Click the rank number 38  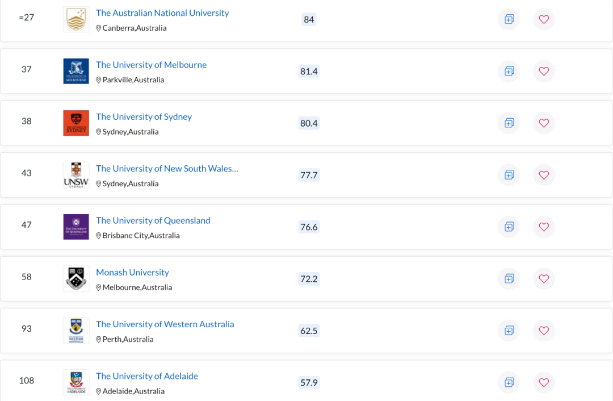[x=27, y=122]
